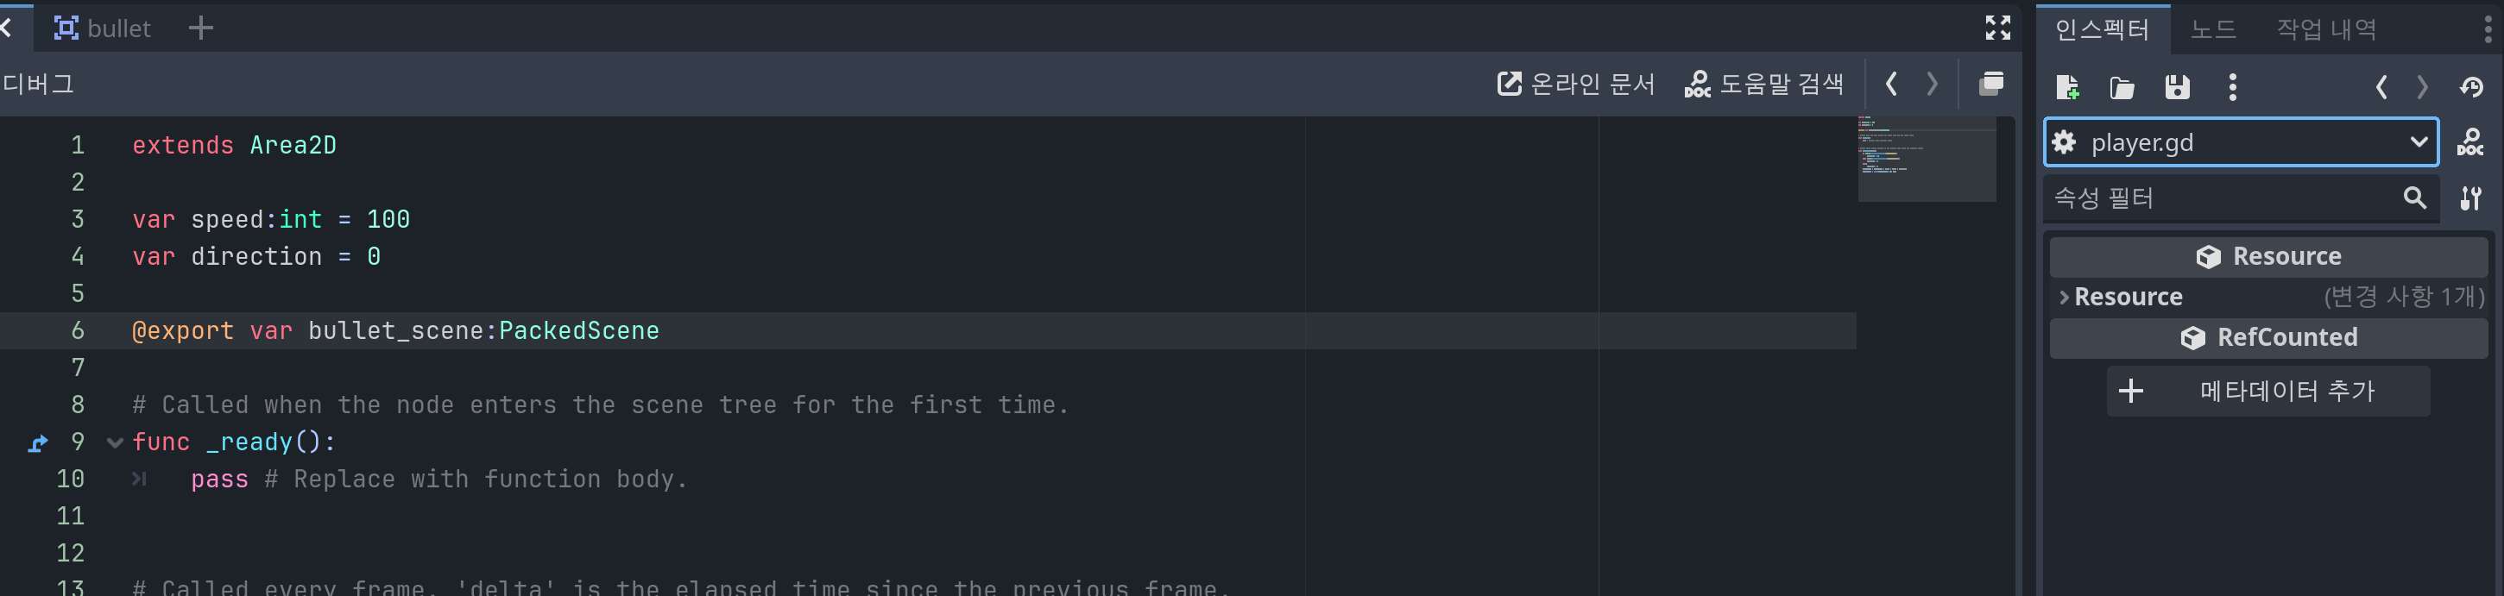Screen dimensions: 2504x596
Task: Open documentation for player.gd object
Action: pos(2470,142)
